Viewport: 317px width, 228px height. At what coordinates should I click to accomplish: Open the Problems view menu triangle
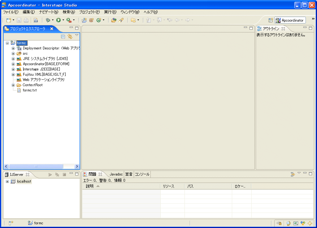click(x=299, y=173)
